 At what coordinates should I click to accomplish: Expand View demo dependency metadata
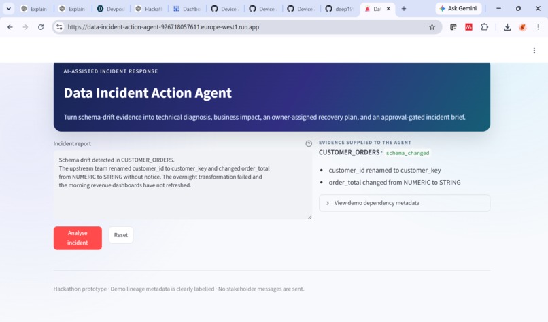(x=405, y=203)
